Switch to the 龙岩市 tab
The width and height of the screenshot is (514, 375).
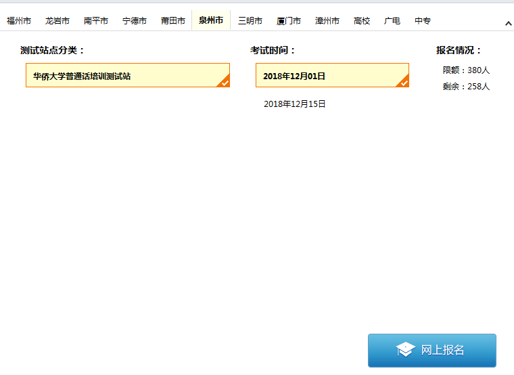(x=57, y=21)
